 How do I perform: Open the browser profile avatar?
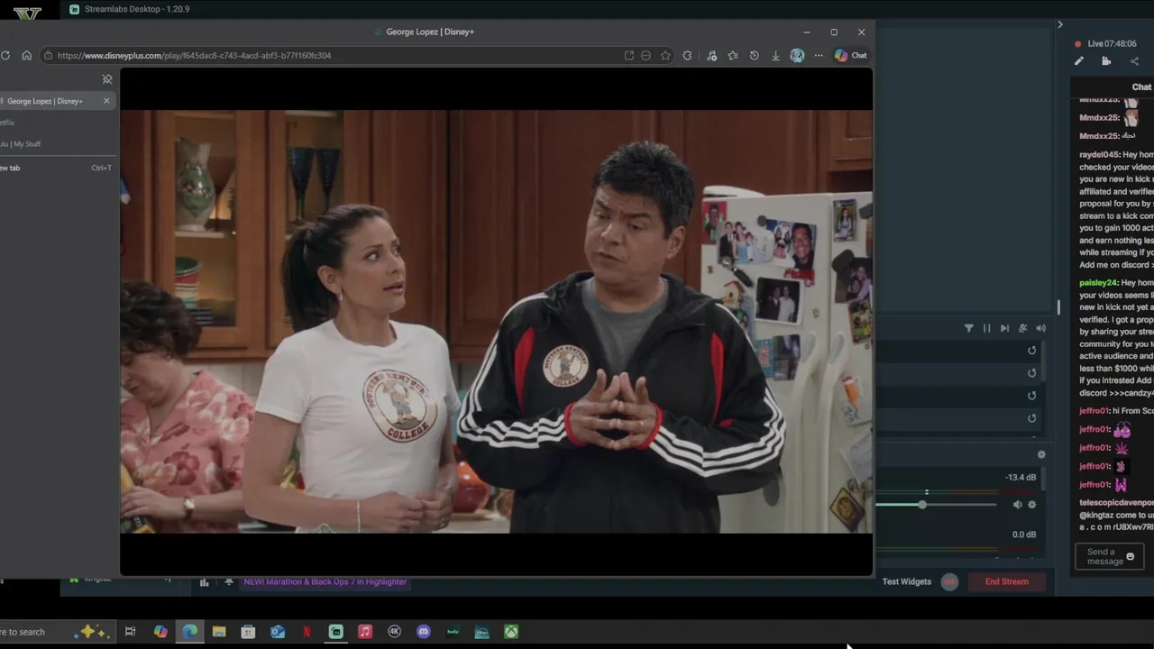pyautogui.click(x=797, y=55)
